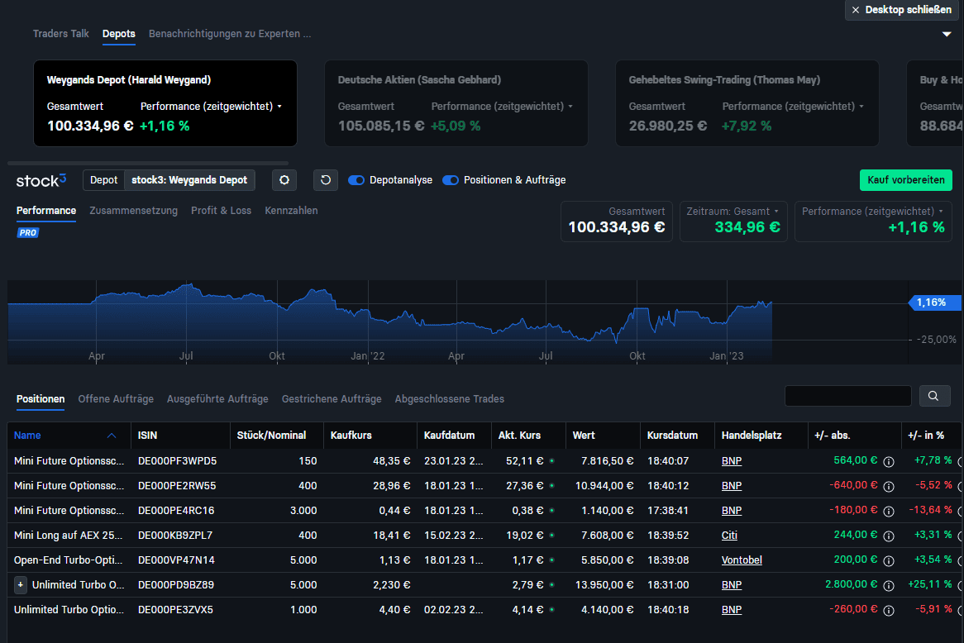The width and height of the screenshot is (964, 643).
Task: Click info icon beside 2.800,00 € gain
Action: click(889, 585)
